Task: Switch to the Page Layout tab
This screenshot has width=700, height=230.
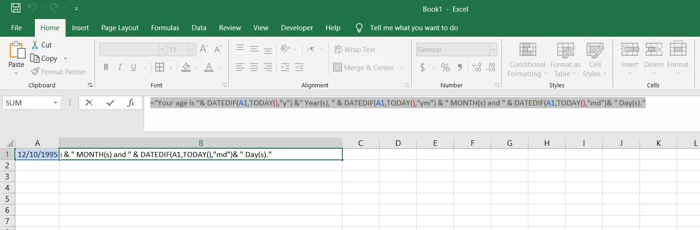Action: tap(120, 28)
